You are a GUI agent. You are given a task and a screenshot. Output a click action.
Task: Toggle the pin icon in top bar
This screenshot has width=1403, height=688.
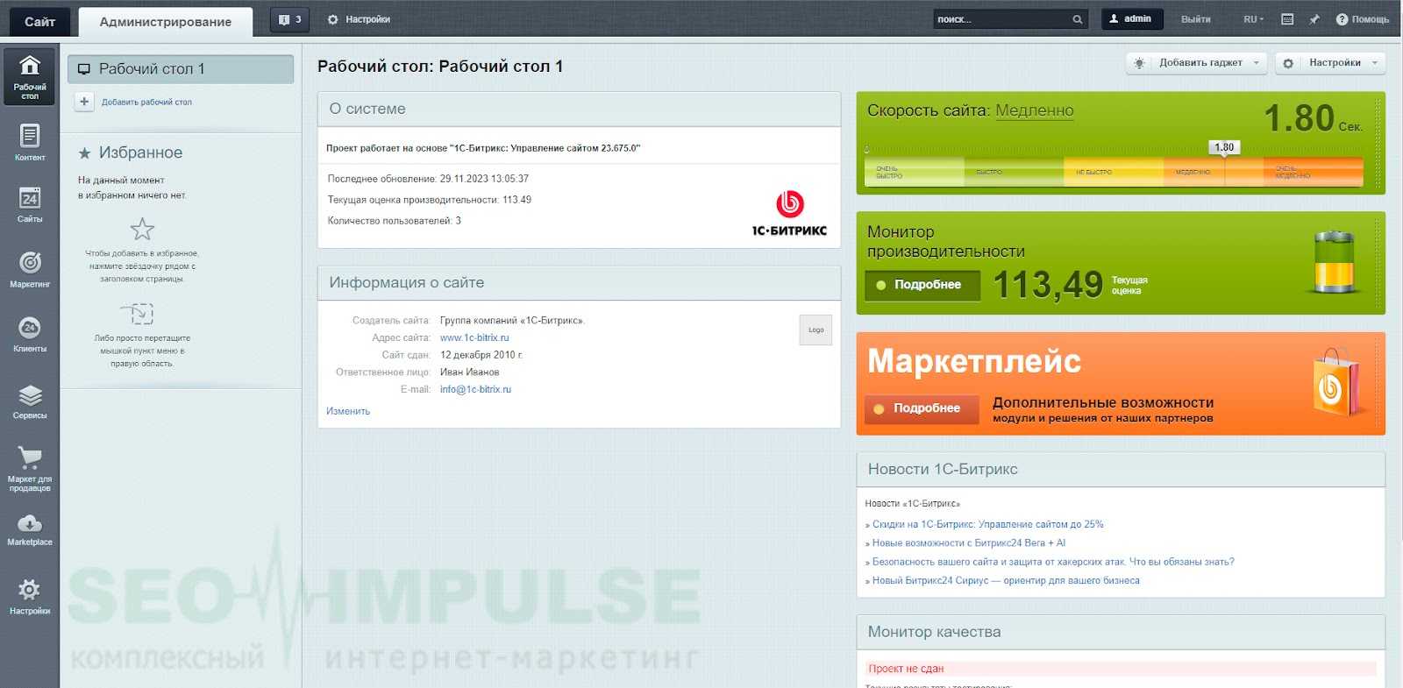click(1314, 19)
